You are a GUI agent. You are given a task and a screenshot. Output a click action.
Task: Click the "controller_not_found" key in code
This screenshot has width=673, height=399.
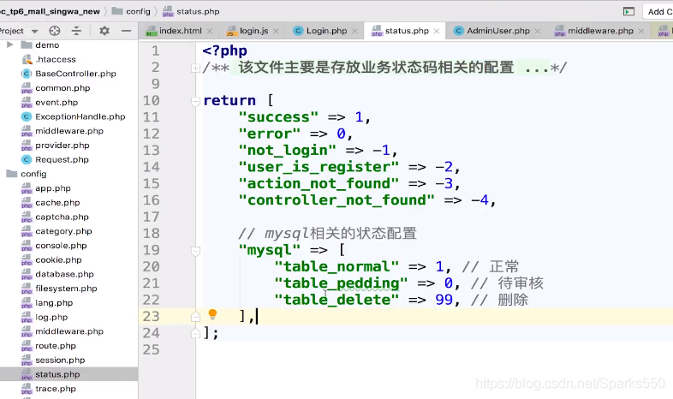(x=336, y=200)
